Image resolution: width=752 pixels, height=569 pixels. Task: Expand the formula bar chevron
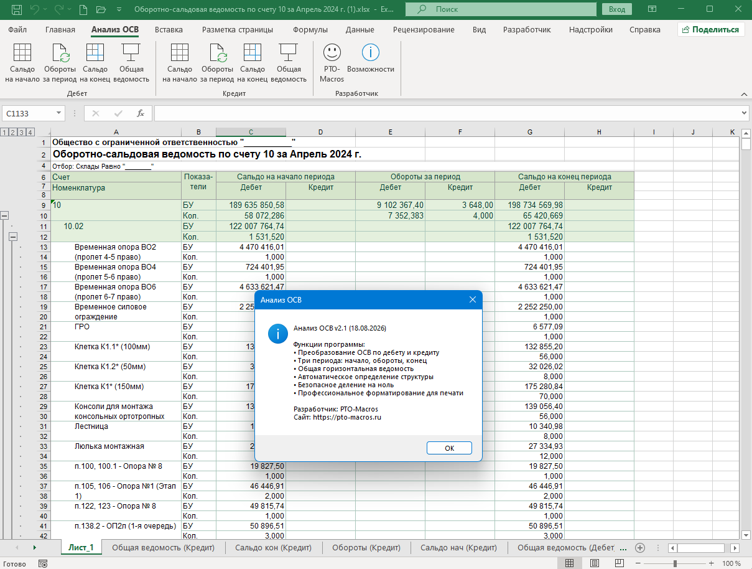pyautogui.click(x=745, y=113)
